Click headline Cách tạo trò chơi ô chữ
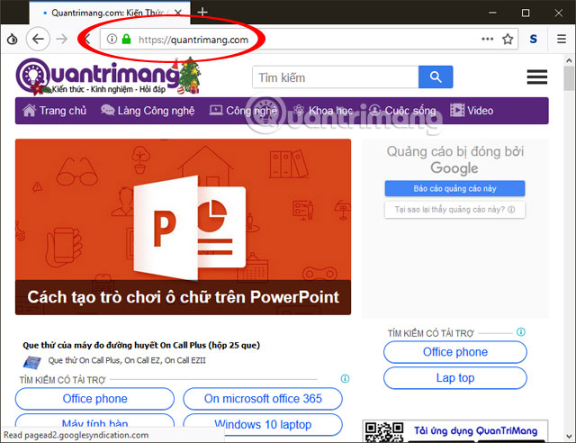This screenshot has height=443, width=576. click(183, 297)
